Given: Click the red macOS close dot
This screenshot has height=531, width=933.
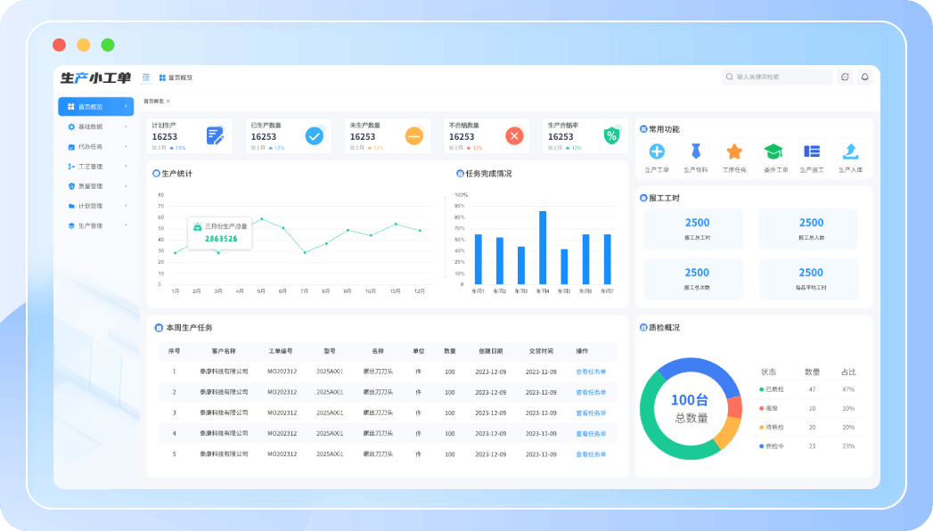Looking at the screenshot, I should (x=59, y=45).
